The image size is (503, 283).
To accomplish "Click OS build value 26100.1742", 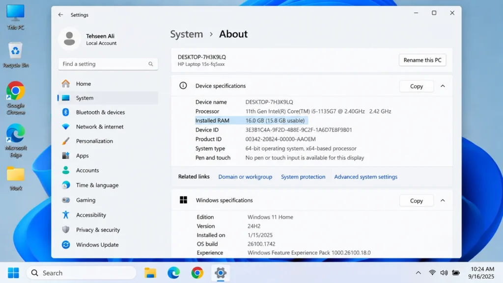I will [x=261, y=244].
